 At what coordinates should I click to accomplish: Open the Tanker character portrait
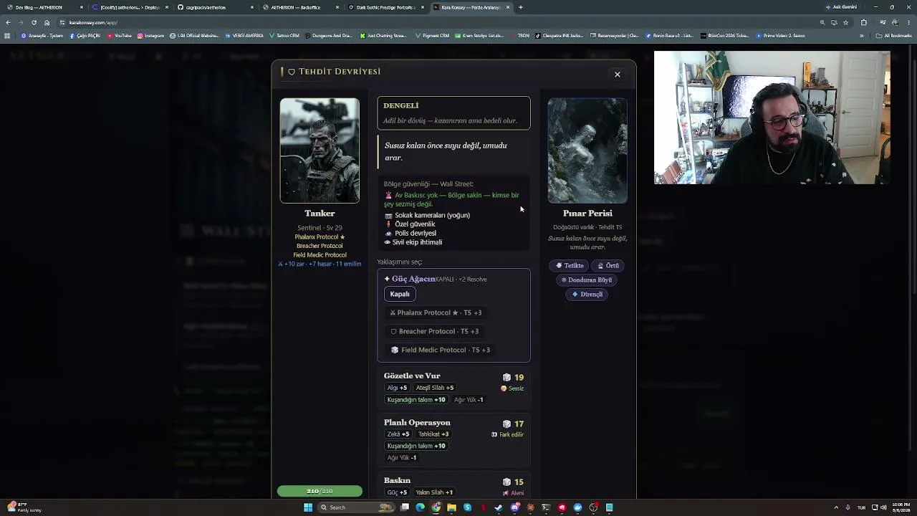point(320,150)
